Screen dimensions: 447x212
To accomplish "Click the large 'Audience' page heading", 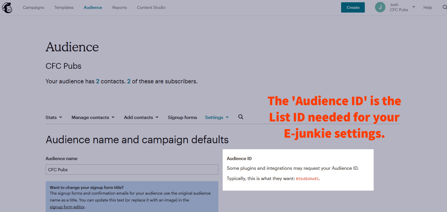I will click(72, 47).
